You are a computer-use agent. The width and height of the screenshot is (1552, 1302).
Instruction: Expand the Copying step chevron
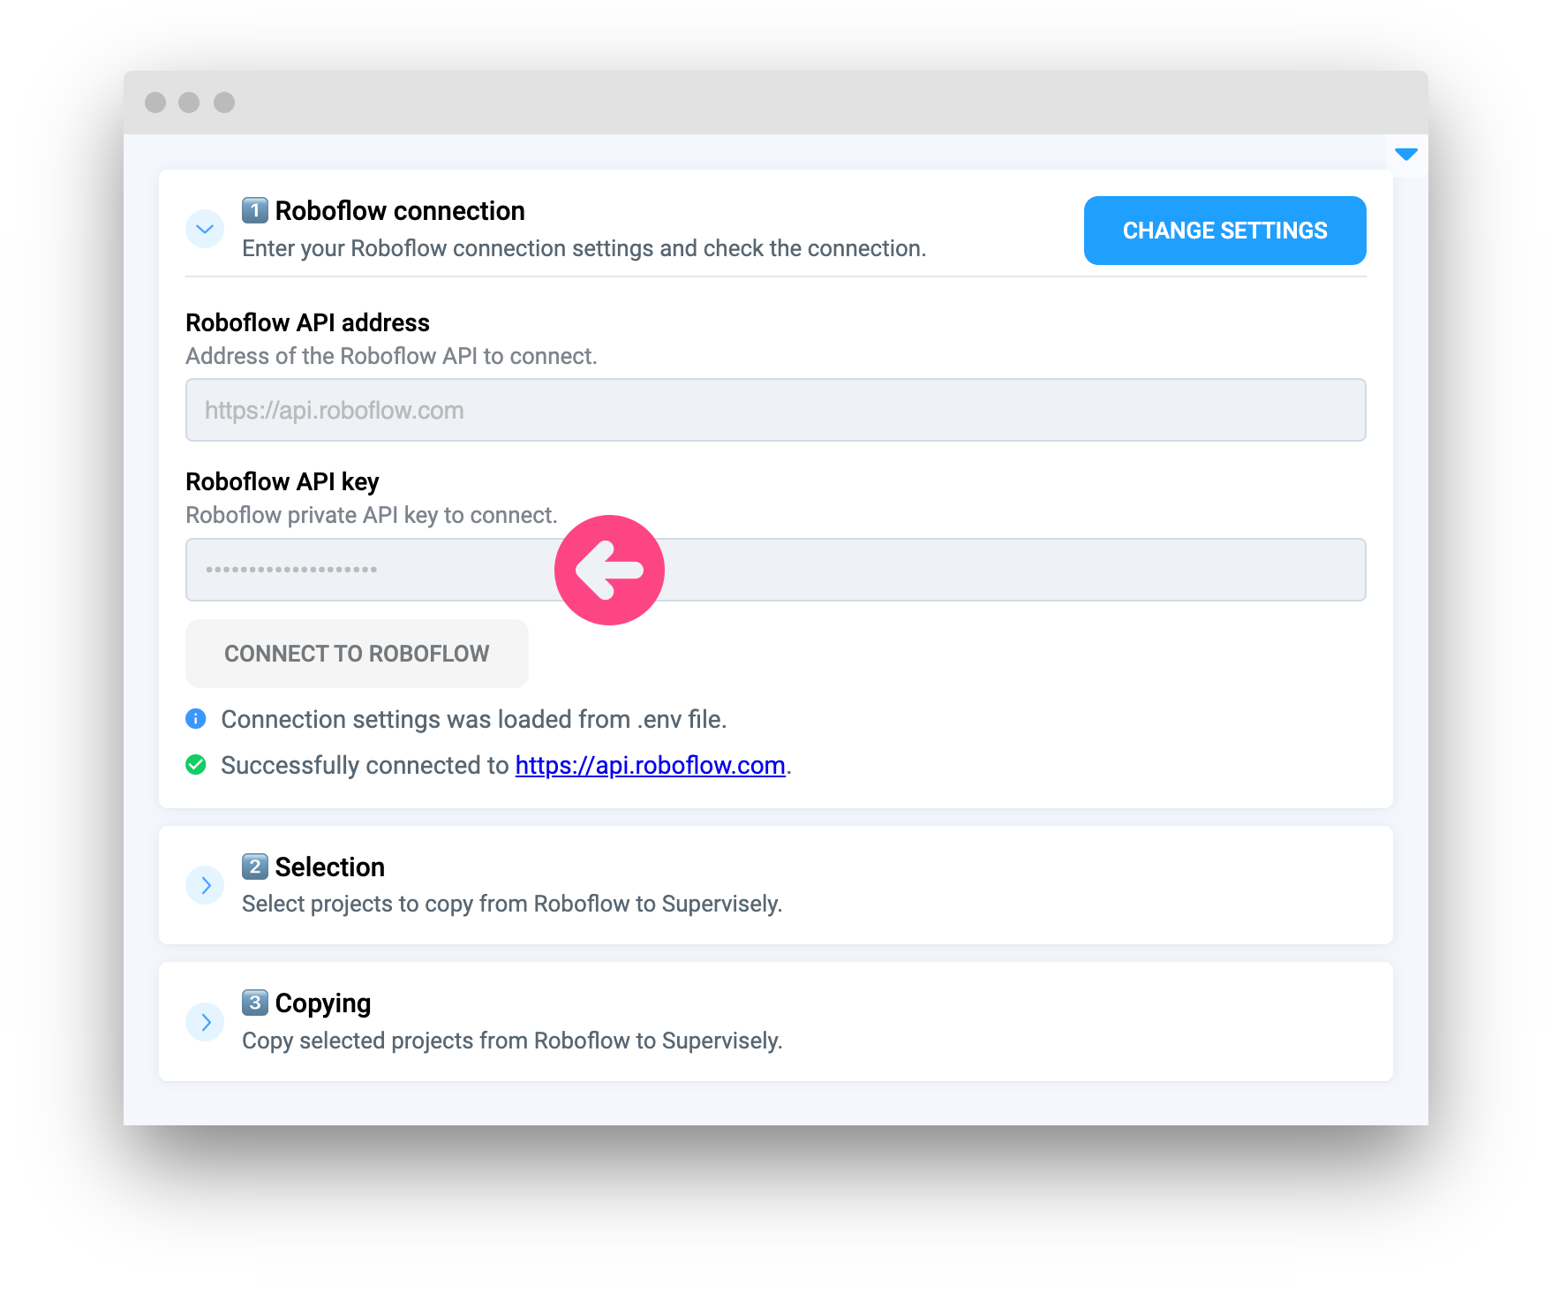pos(205,1022)
